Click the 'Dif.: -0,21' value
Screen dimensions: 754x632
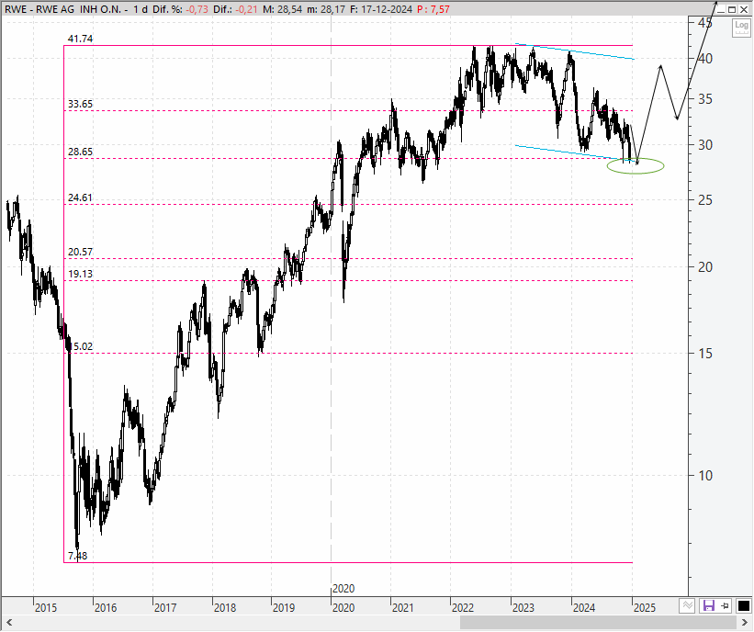pyautogui.click(x=235, y=9)
